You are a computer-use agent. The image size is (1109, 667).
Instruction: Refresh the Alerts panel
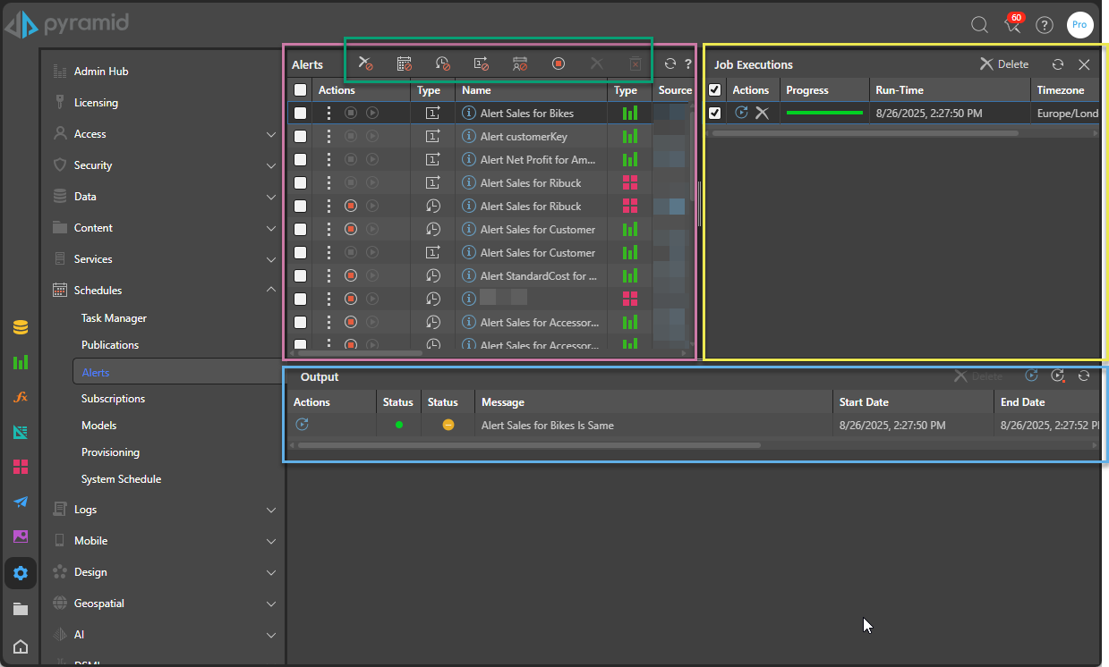[x=670, y=63]
